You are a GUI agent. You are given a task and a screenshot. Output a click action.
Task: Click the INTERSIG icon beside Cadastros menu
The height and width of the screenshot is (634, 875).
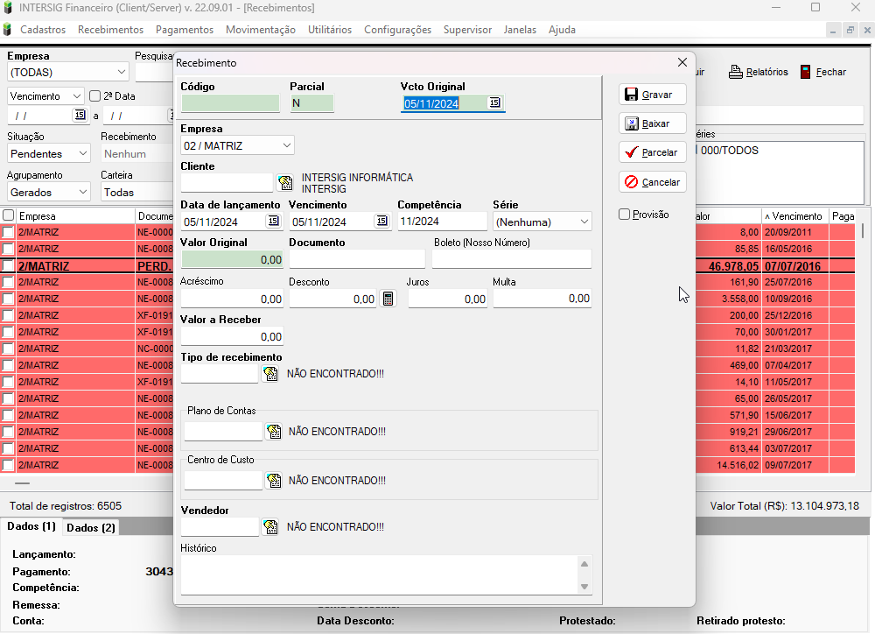(7, 30)
